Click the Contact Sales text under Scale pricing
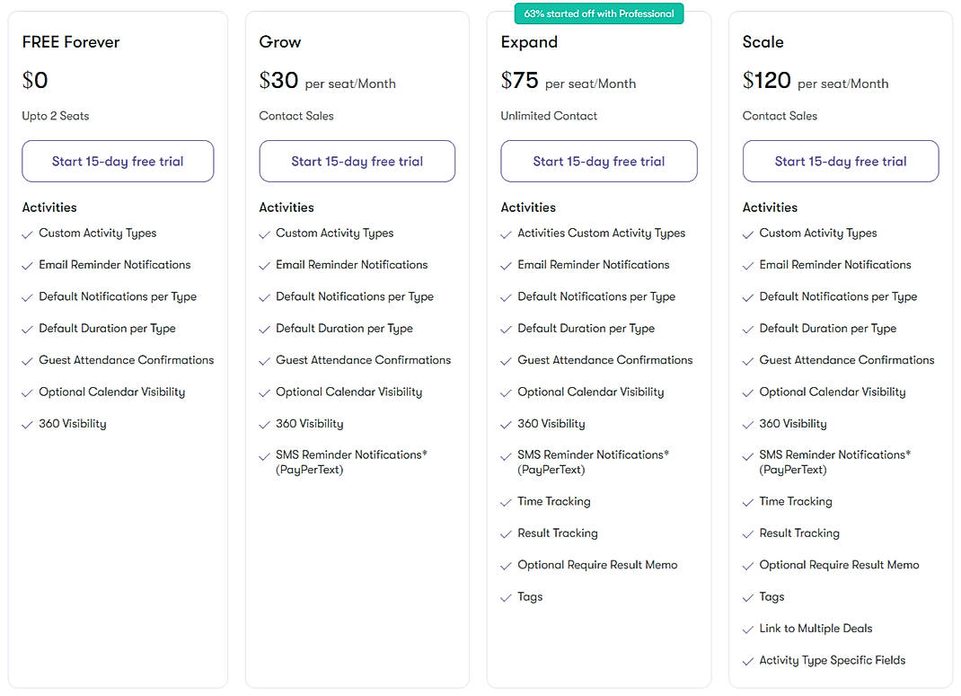 (x=780, y=116)
